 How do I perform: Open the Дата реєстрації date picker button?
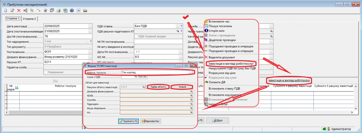click(90, 26)
